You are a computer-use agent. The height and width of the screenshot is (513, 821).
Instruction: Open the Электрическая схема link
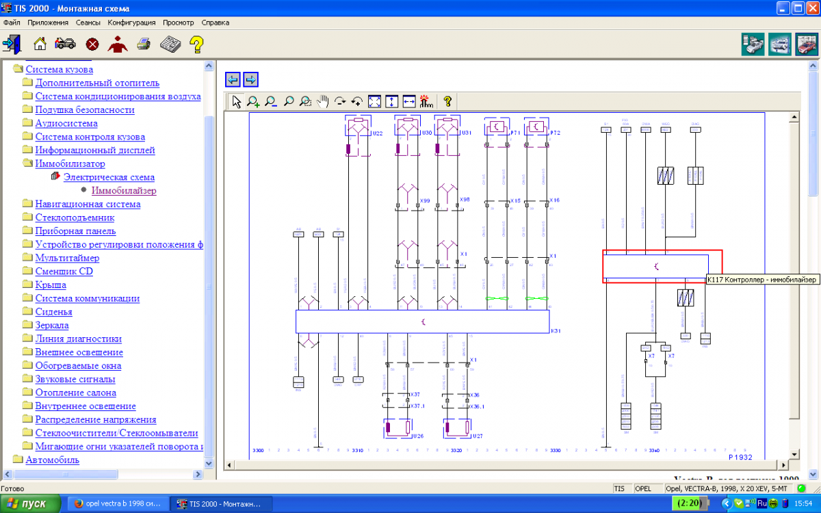109,177
